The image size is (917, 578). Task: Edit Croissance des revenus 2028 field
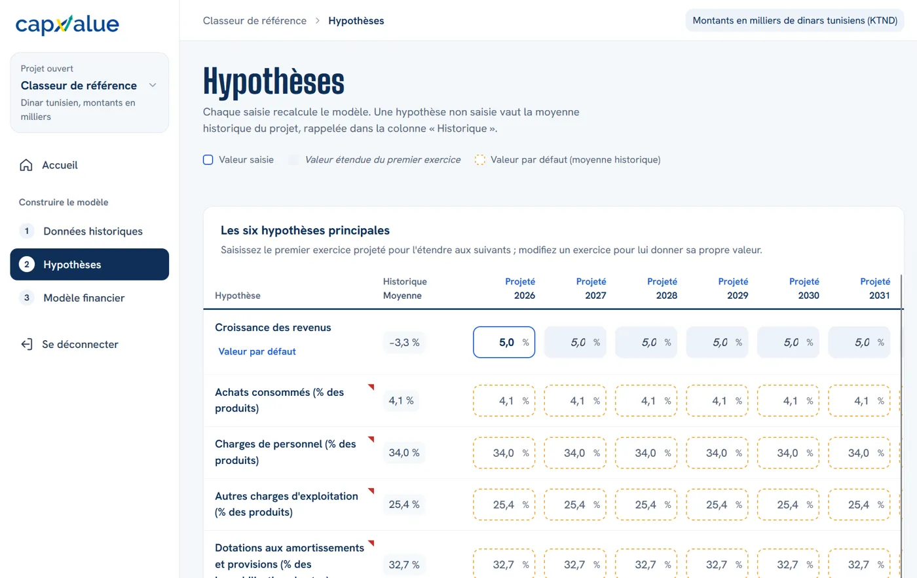coord(646,342)
